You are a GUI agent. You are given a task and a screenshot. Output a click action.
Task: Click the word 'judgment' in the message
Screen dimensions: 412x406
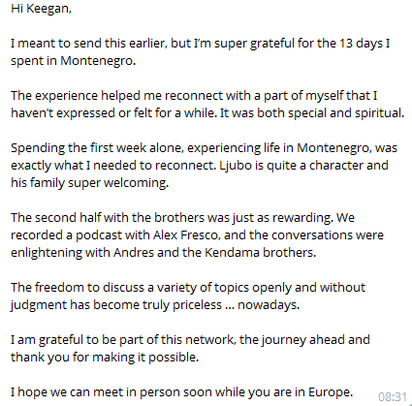click(x=39, y=305)
